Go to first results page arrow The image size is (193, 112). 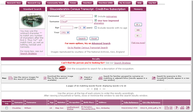[x=88, y=89]
